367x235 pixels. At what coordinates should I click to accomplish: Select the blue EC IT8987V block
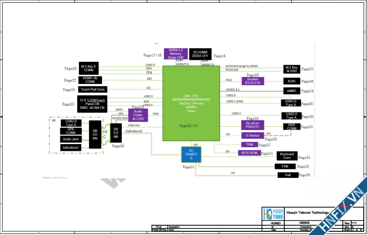pos(190,154)
